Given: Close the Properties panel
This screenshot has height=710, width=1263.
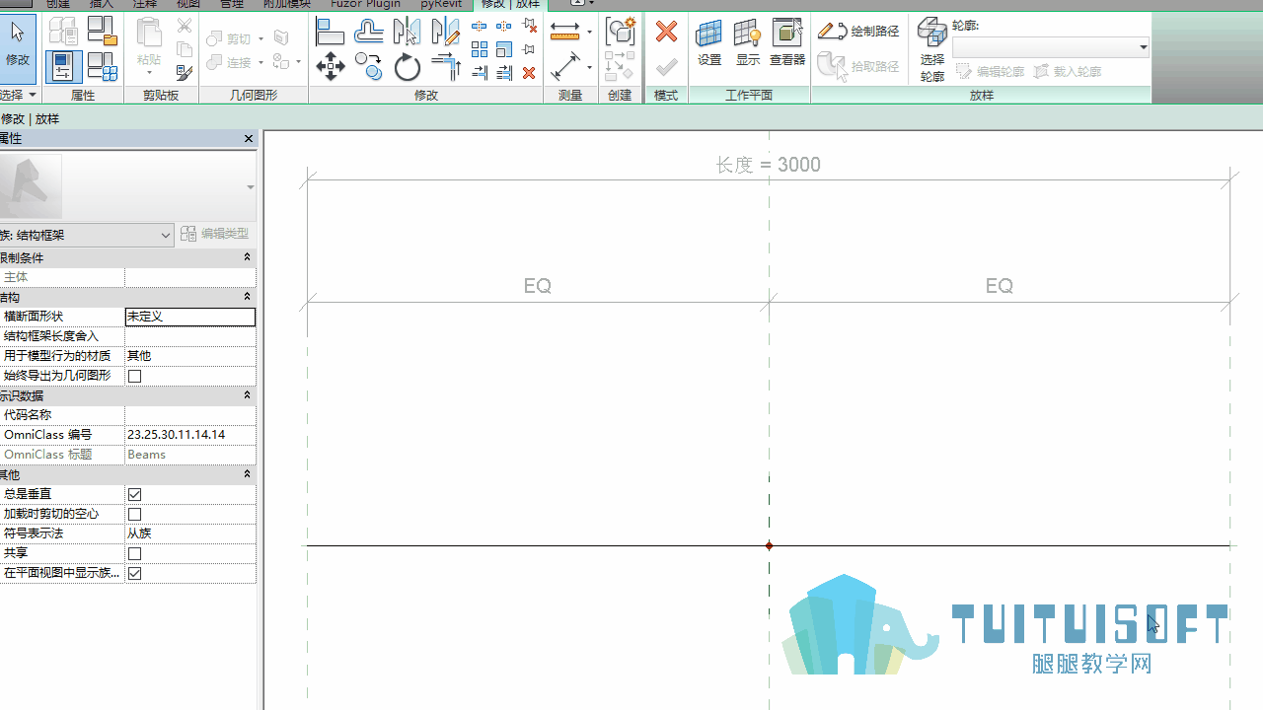Looking at the screenshot, I should click(249, 139).
